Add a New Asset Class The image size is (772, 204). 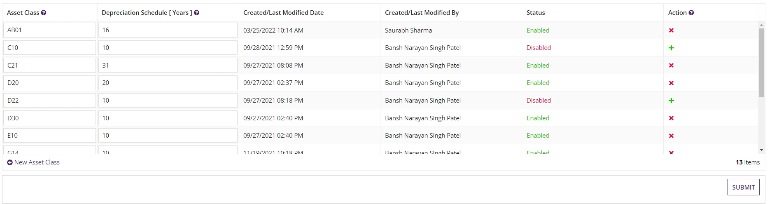33,162
